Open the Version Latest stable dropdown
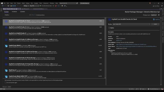The width and height of the screenshot is (164, 92). point(131,24)
